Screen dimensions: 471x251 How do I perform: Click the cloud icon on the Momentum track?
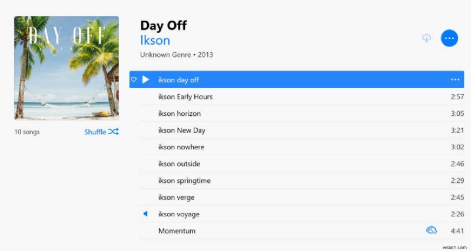pyautogui.click(x=431, y=230)
